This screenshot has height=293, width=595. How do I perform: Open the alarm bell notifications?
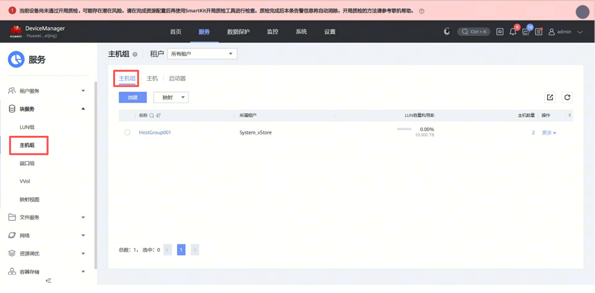tap(513, 32)
